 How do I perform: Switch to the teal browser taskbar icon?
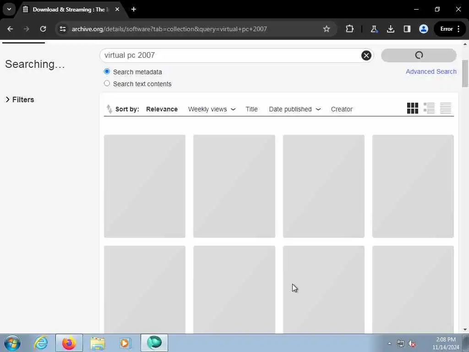point(154,343)
